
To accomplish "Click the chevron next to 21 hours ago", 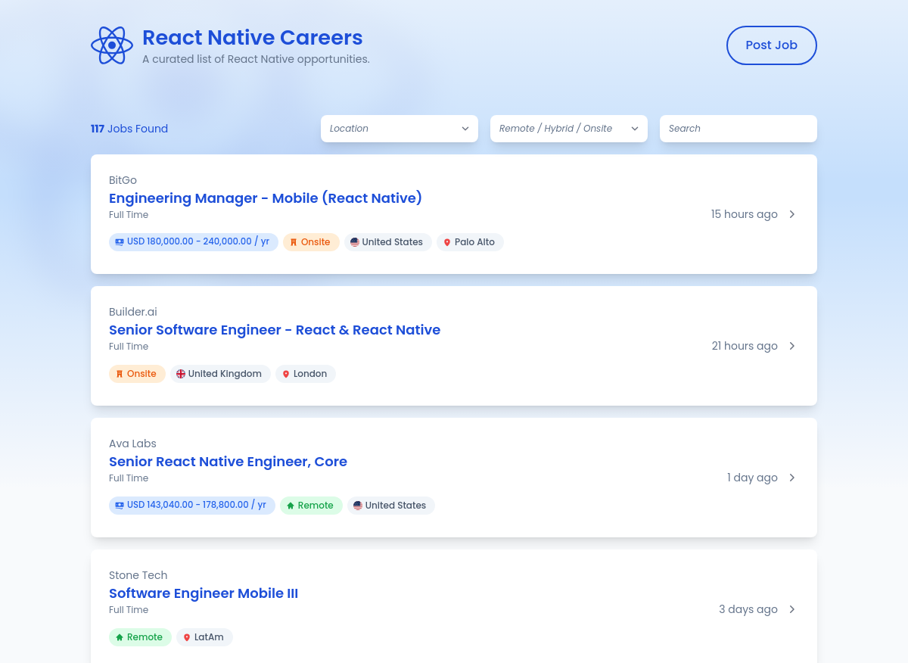I will coord(792,346).
